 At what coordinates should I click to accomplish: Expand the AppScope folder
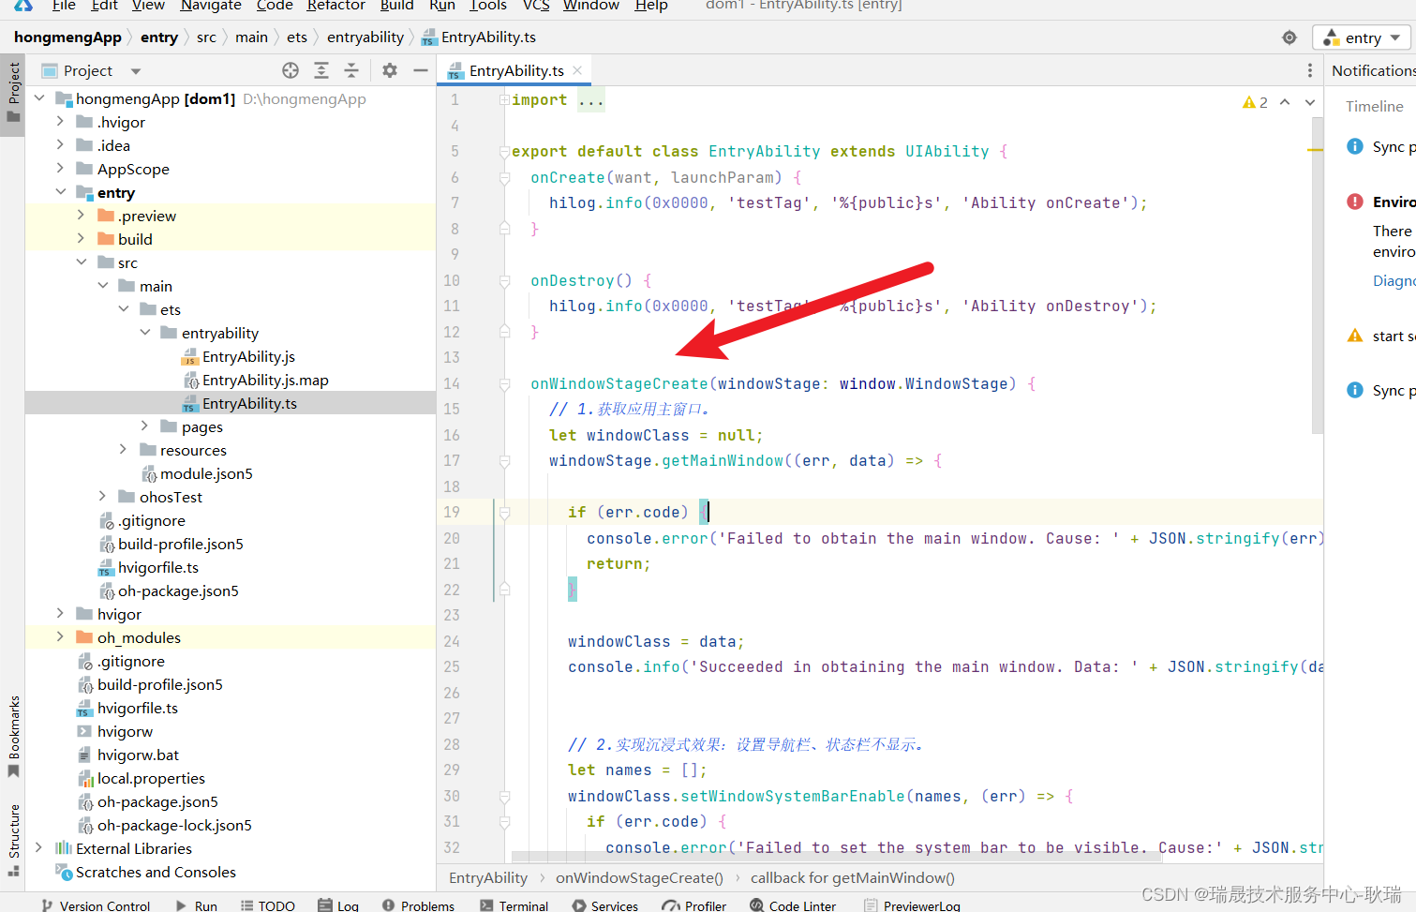coord(60,169)
